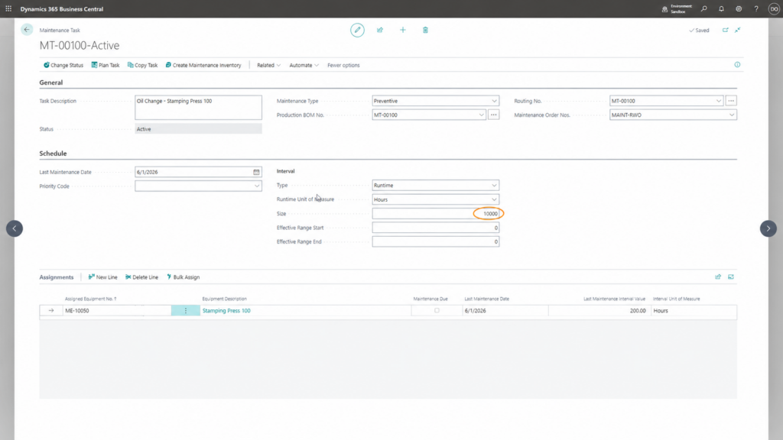Collapse the Schedule section header

pos(53,153)
